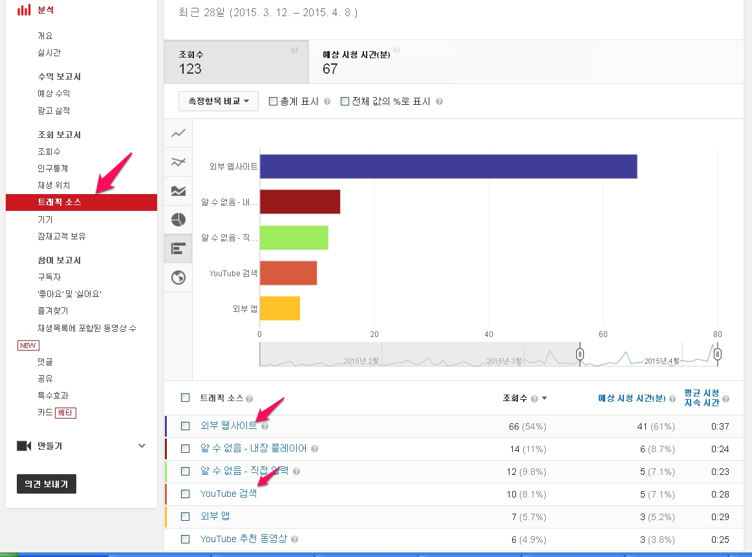Click sort arrow on 조회수 column
Image resolution: width=752 pixels, height=557 pixels.
544,399
